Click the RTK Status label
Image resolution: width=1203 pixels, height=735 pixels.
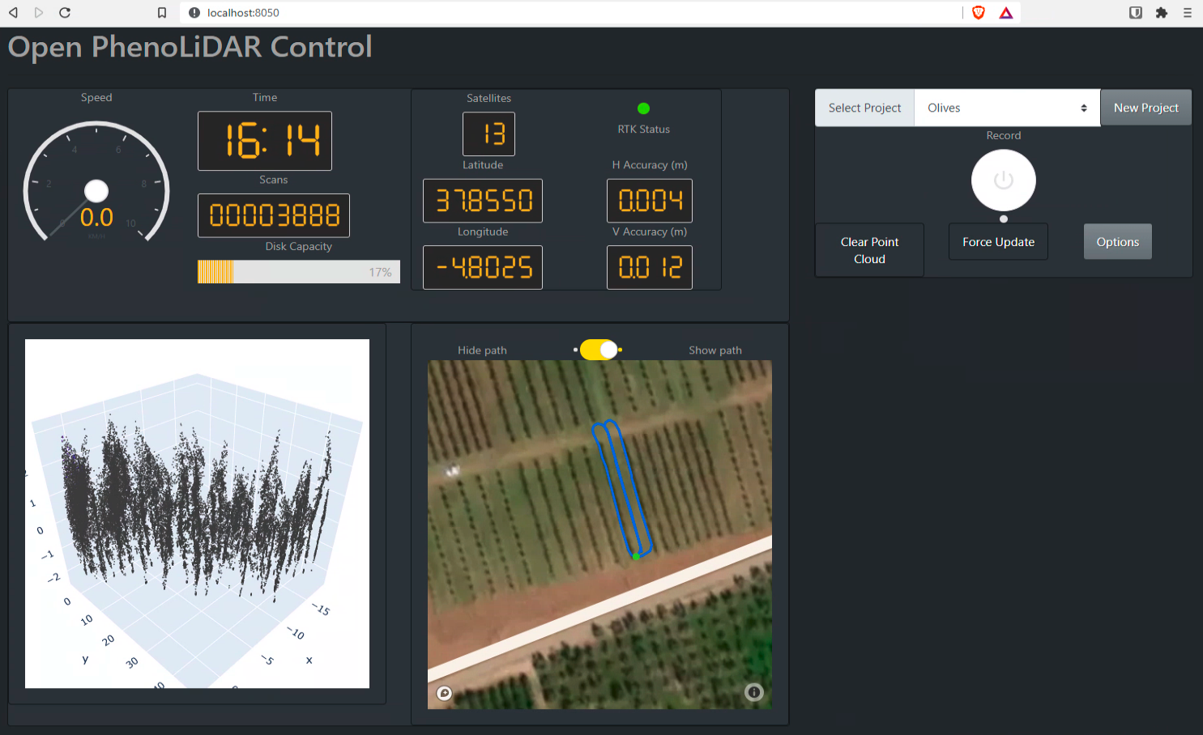click(x=643, y=130)
